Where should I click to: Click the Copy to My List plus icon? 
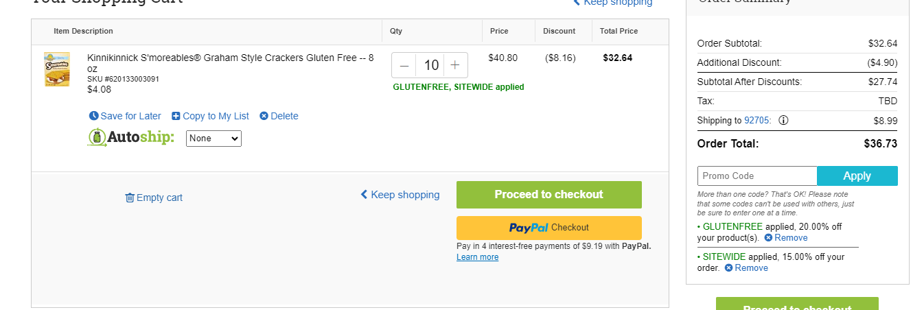[x=176, y=116]
